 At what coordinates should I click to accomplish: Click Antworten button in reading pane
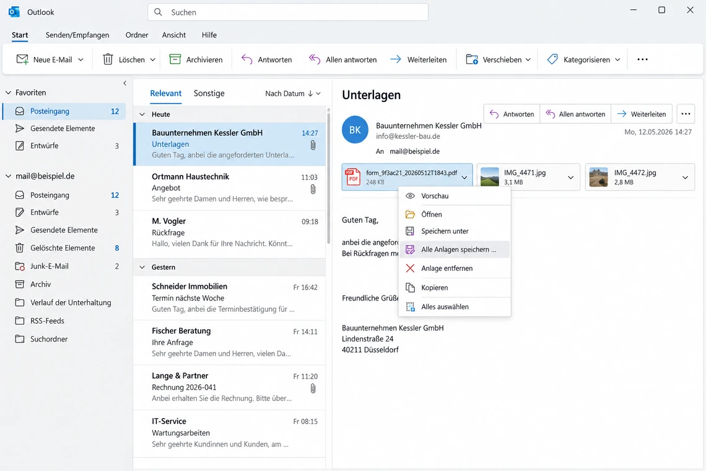[512, 114]
